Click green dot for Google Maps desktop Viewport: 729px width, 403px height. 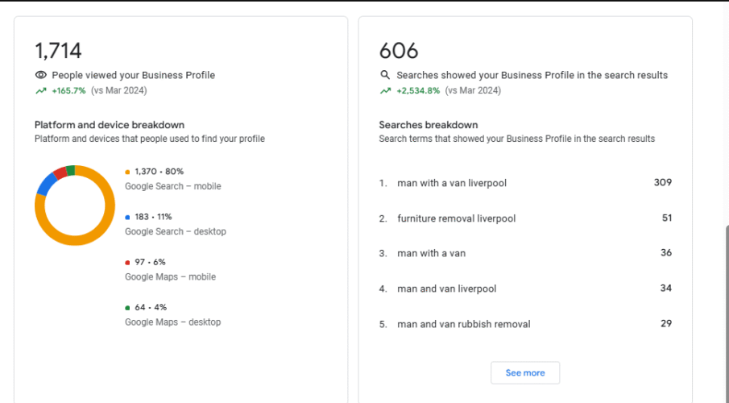coord(127,307)
